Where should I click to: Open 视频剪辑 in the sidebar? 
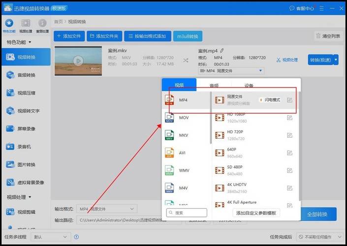[x=26, y=212]
